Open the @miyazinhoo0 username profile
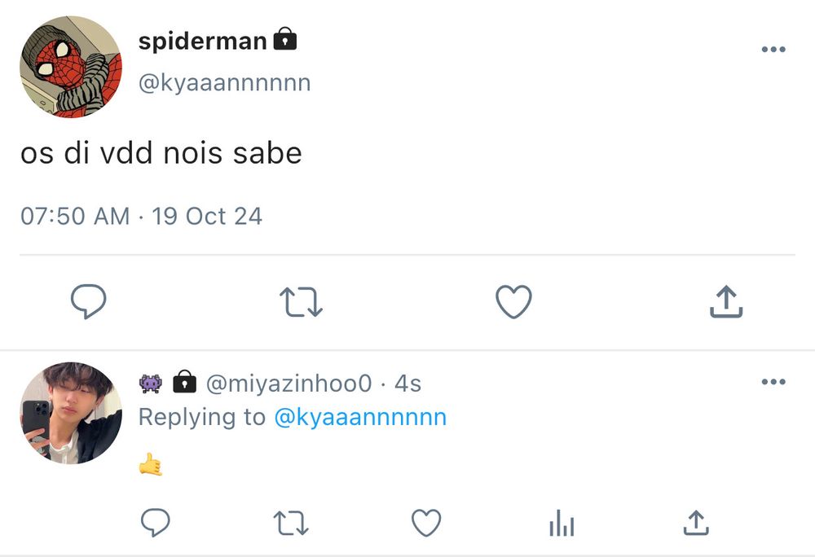This screenshot has height=557, width=815. coord(289,383)
